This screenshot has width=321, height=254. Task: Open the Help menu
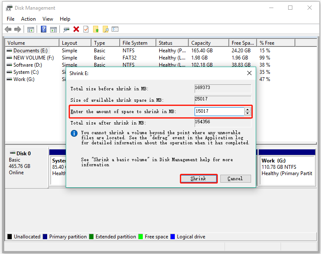(65, 19)
